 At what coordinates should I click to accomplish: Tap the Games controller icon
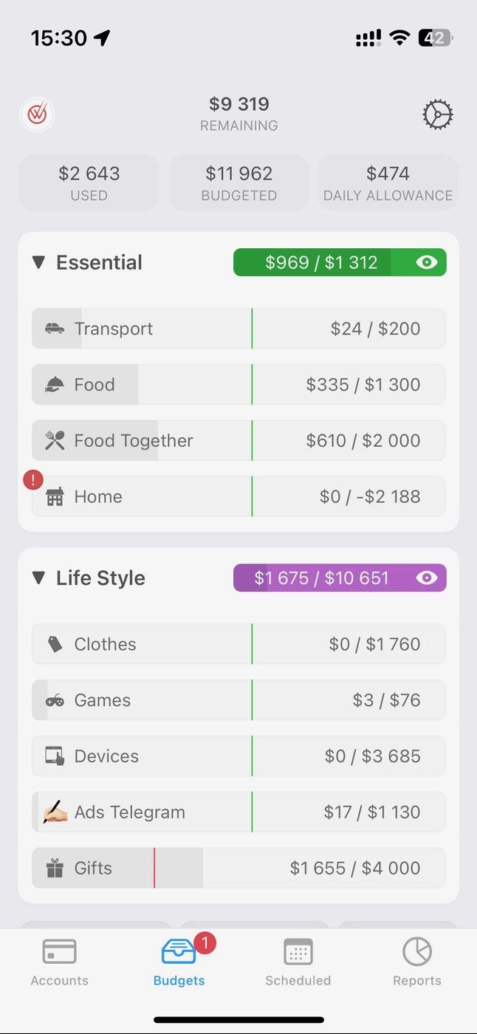pyautogui.click(x=55, y=700)
